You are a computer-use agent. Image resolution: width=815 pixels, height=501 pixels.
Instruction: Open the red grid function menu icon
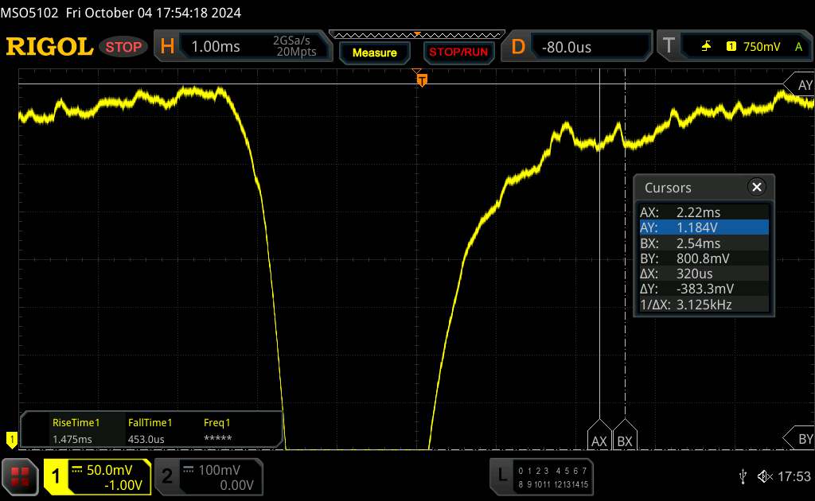(21, 476)
